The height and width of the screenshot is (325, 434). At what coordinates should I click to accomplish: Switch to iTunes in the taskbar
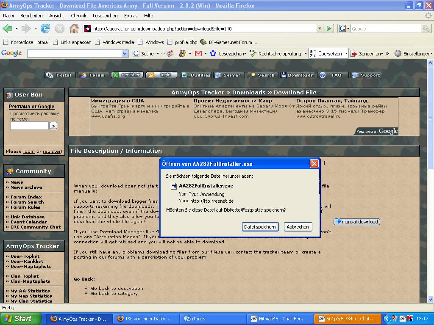[x=212, y=319]
